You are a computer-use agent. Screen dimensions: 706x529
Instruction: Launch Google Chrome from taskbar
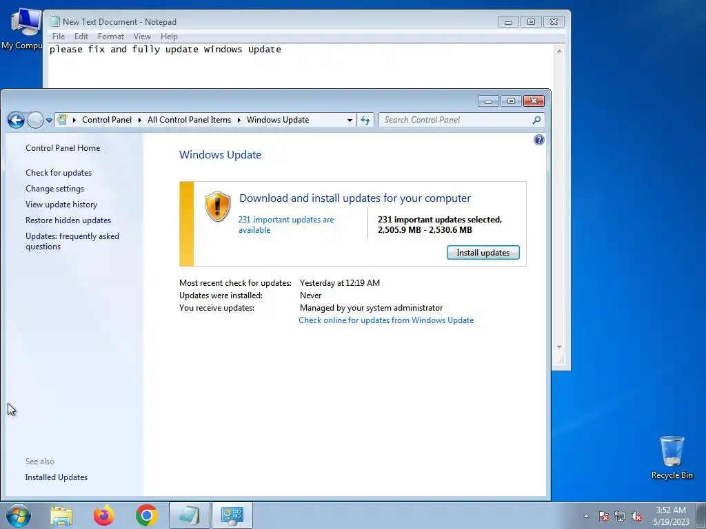146,515
